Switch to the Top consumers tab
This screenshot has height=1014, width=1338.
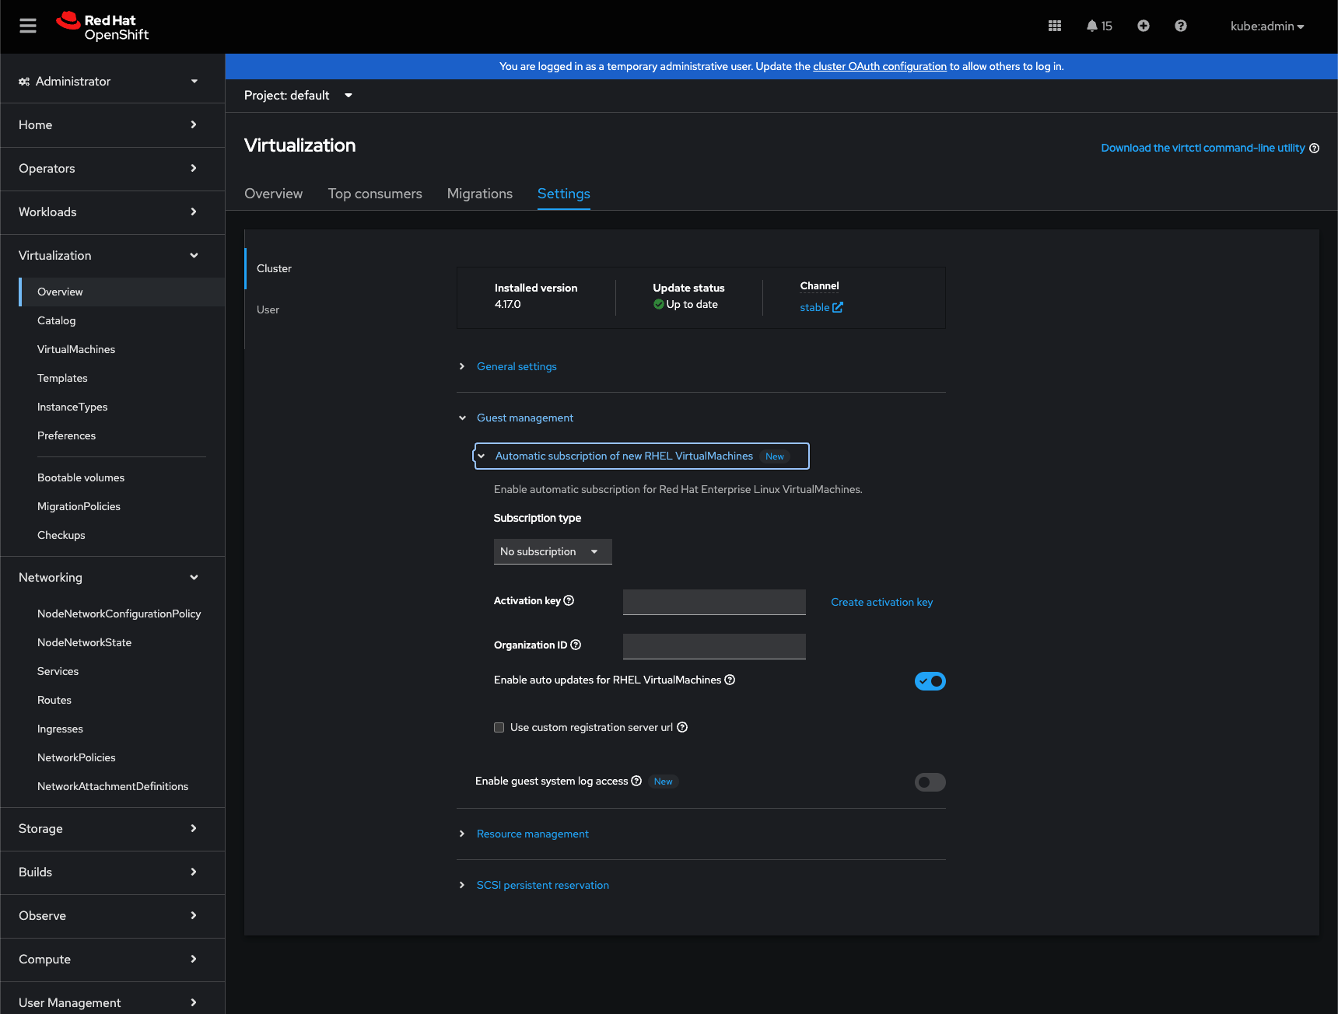click(375, 194)
